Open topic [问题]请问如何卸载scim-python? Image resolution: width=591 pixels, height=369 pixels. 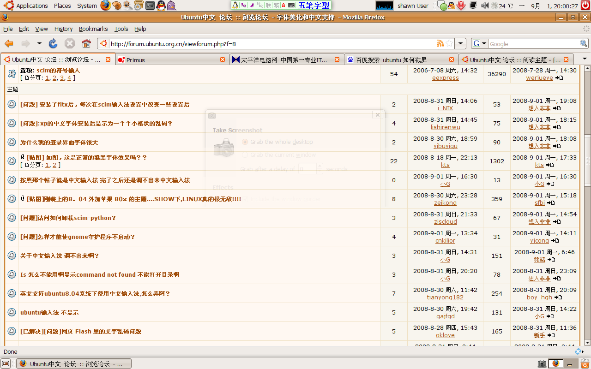[x=68, y=218]
